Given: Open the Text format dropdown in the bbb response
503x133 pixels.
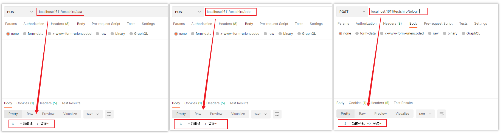Looking at the screenshot, I should tap(261, 114).
